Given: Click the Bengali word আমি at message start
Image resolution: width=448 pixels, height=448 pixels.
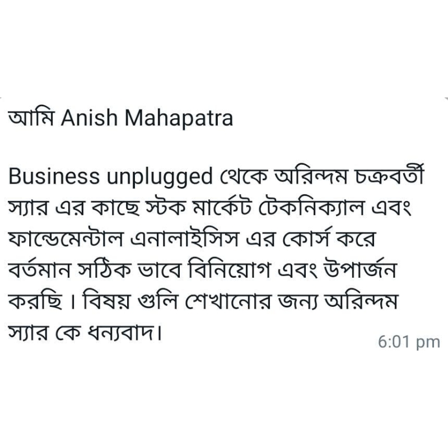Looking at the screenshot, I should [x=31, y=118].
